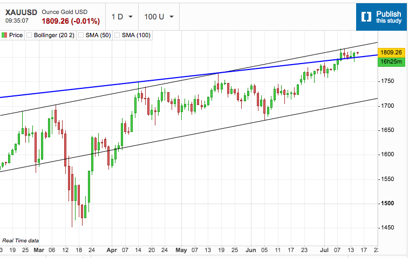
Task: Enable the SMA (50) overlay
Action: tap(81, 35)
